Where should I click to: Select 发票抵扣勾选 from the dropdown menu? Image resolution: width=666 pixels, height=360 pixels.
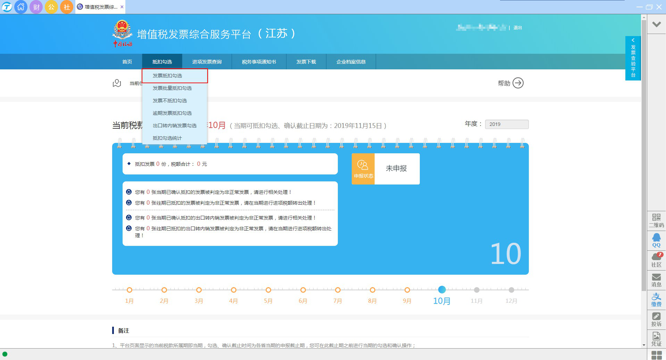point(167,76)
